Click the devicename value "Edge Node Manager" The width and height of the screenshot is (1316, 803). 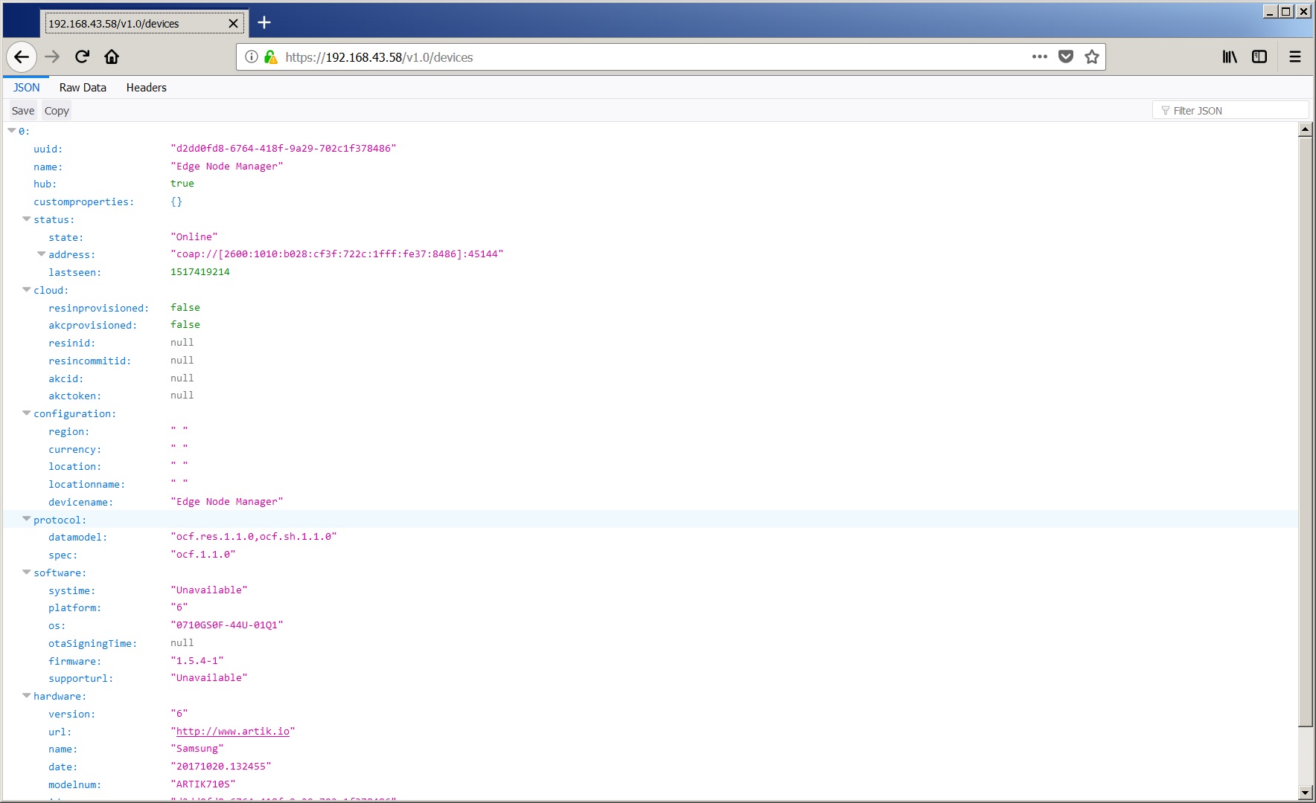[227, 502]
